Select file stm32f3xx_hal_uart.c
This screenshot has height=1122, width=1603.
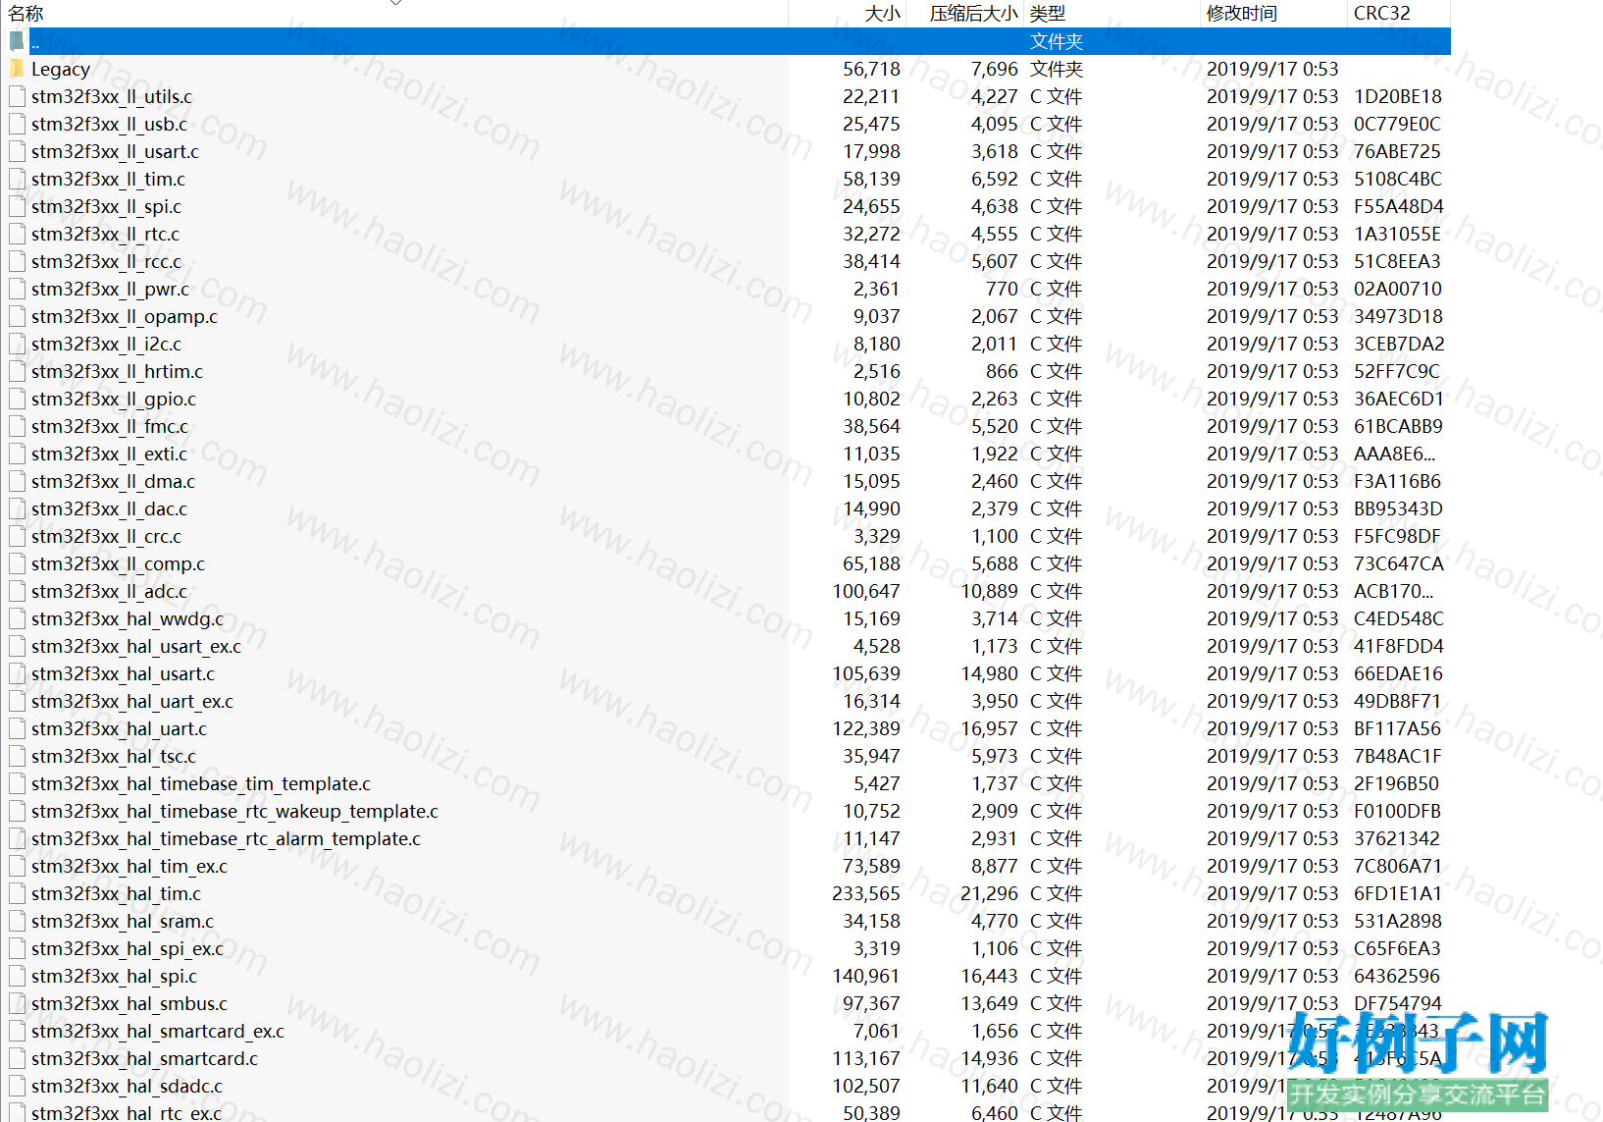pos(120,728)
